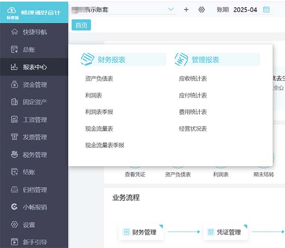Click the 财务报表 section heading

pyautogui.click(x=112, y=60)
